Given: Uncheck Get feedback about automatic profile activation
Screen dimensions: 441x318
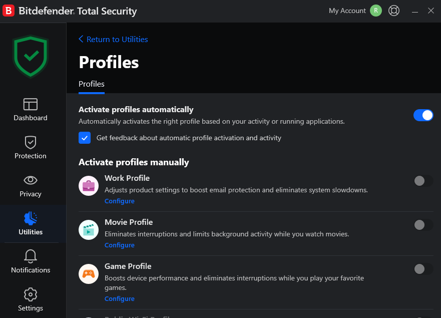Looking at the screenshot, I should (x=85, y=138).
